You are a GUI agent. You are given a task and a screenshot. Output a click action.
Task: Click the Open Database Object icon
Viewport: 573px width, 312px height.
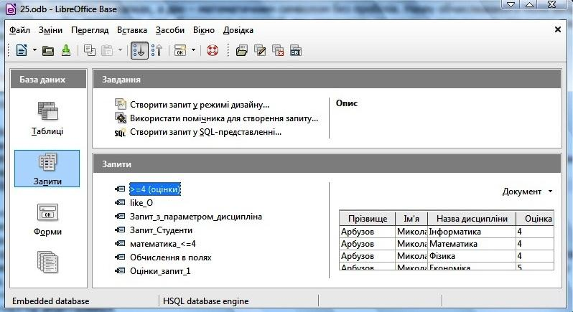pos(241,50)
